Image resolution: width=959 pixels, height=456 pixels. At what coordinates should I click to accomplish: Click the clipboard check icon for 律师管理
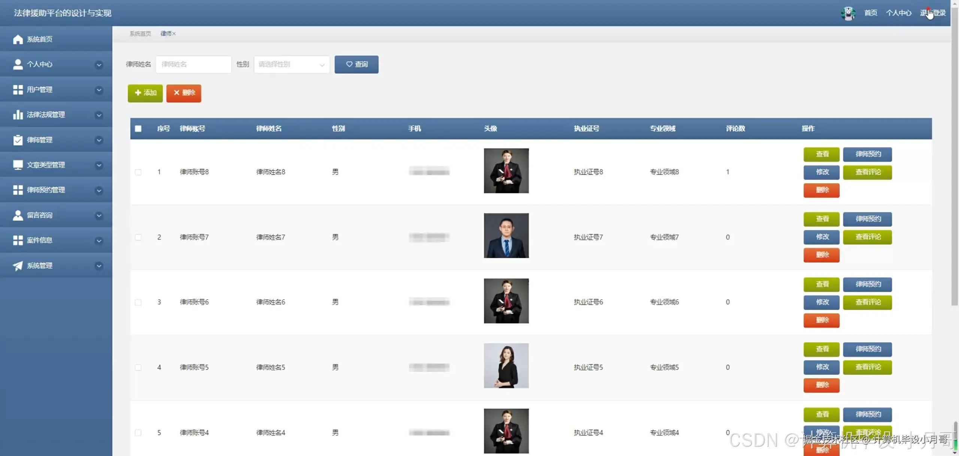click(18, 140)
